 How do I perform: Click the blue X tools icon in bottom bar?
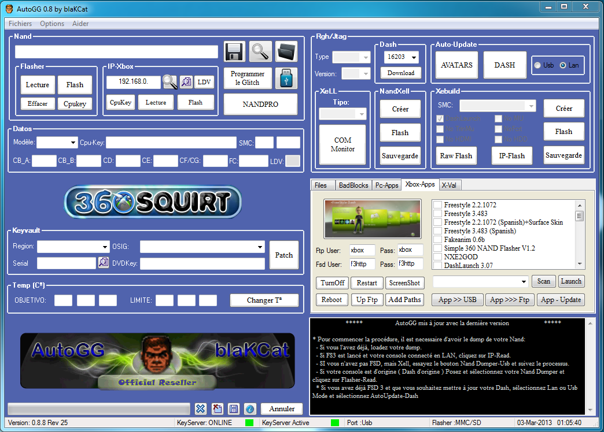[x=200, y=409]
